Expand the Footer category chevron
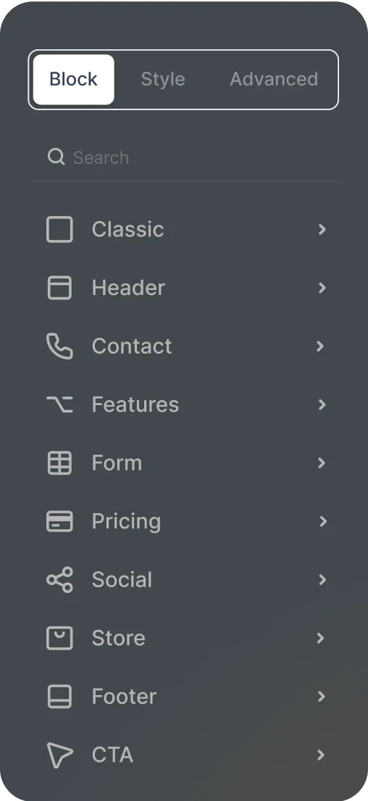The height and width of the screenshot is (801, 368). 322,697
